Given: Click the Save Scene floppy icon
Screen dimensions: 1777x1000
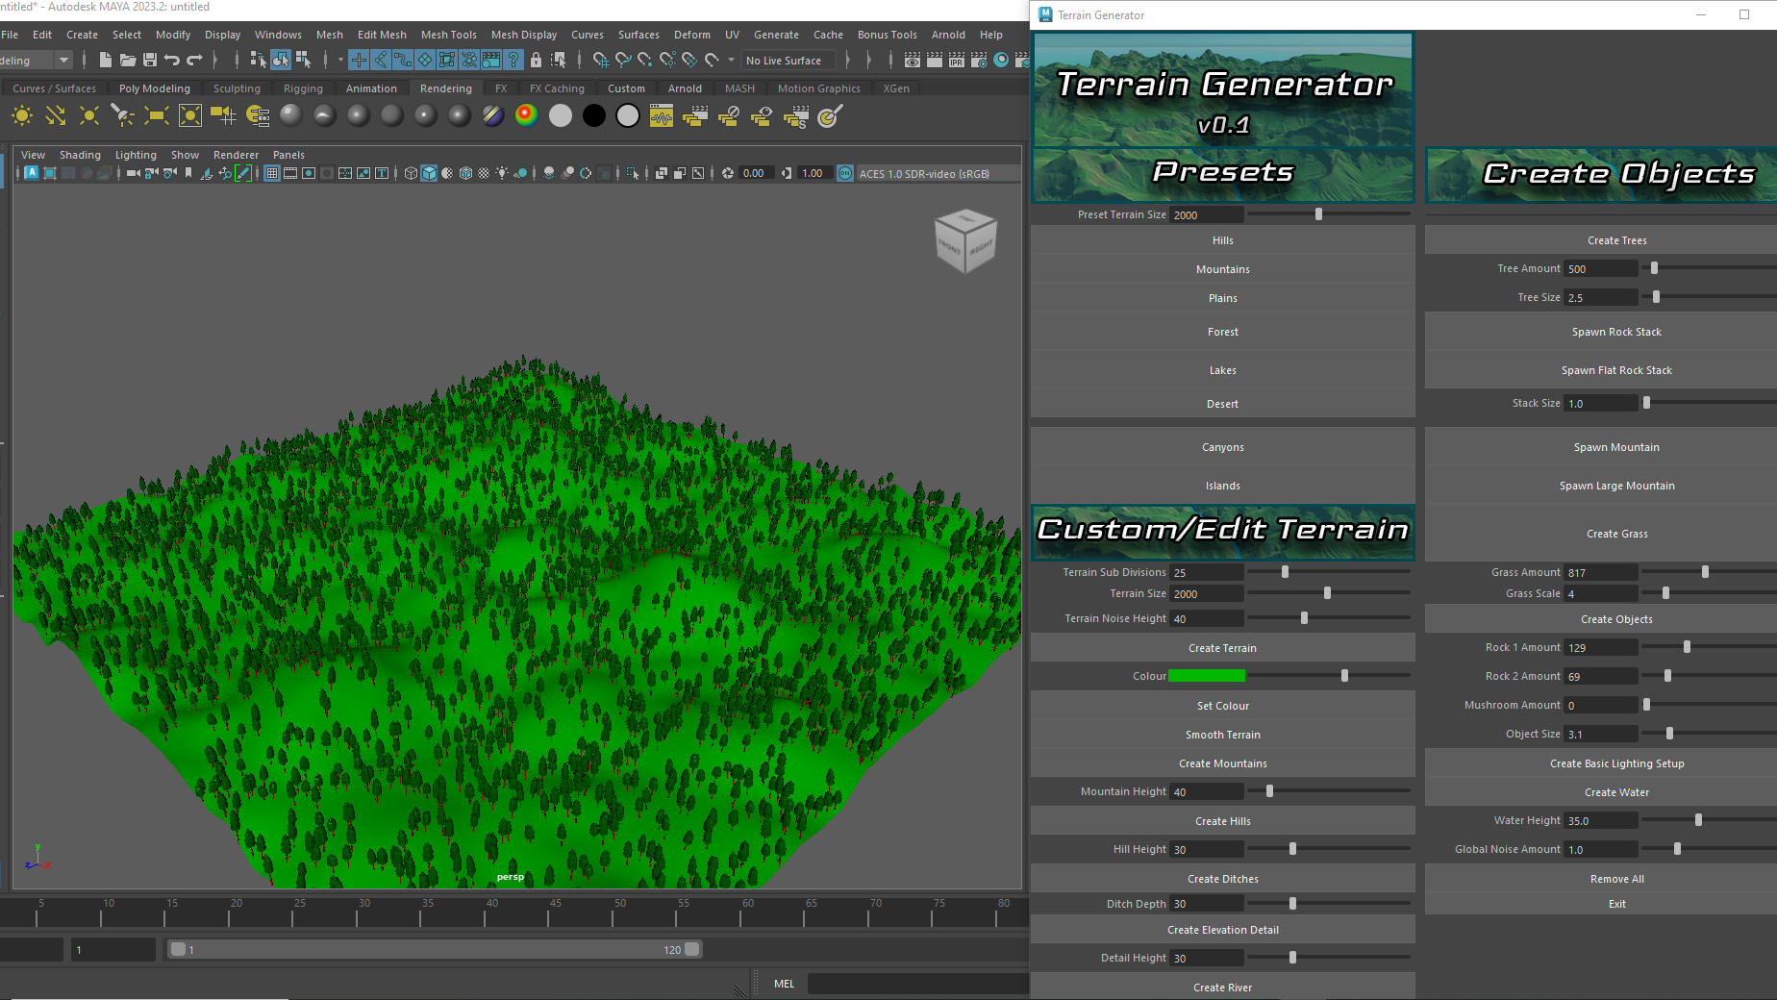Looking at the screenshot, I should (x=150, y=60).
